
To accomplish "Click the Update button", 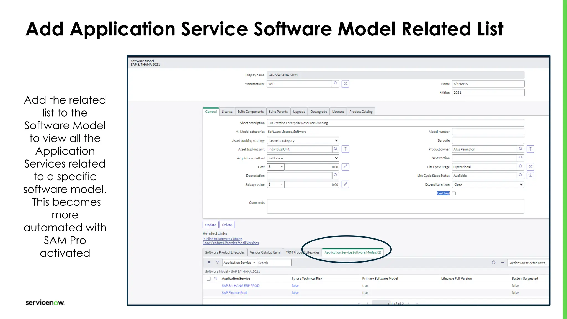I will pos(210,225).
